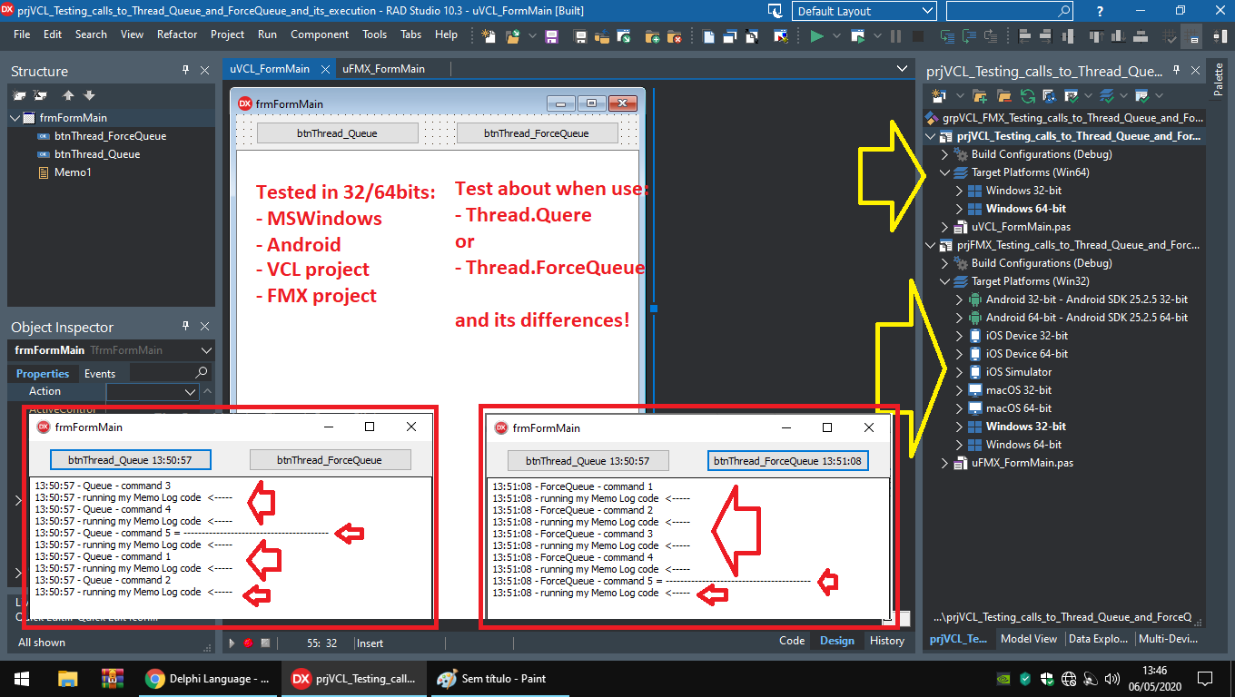Open the vertical Palette tab
Viewport: 1235px width, 697px height.
point(1220,79)
